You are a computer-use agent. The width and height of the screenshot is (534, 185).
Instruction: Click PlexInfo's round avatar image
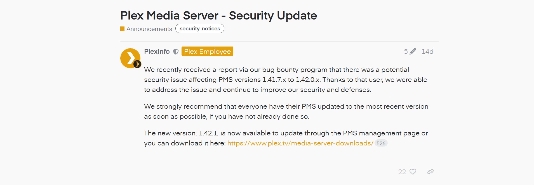tap(129, 57)
